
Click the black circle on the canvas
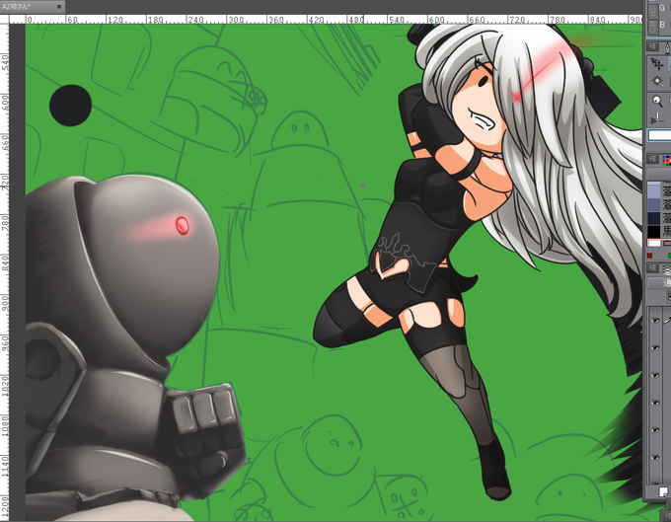(71, 106)
